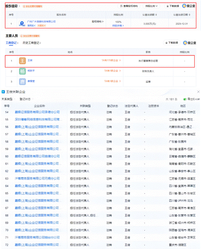The image size is (201, 249).
Task: Open 查看股权结构 in shareholder section
Action: [x=129, y=6]
